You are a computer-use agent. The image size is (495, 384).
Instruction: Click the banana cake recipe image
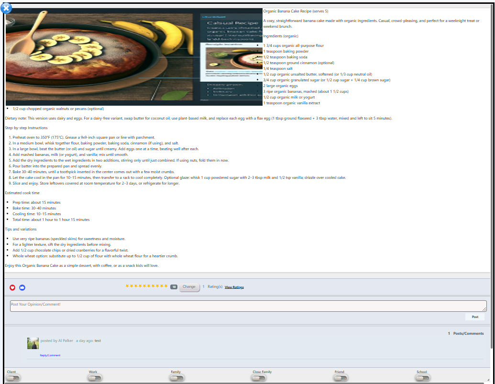click(134, 56)
